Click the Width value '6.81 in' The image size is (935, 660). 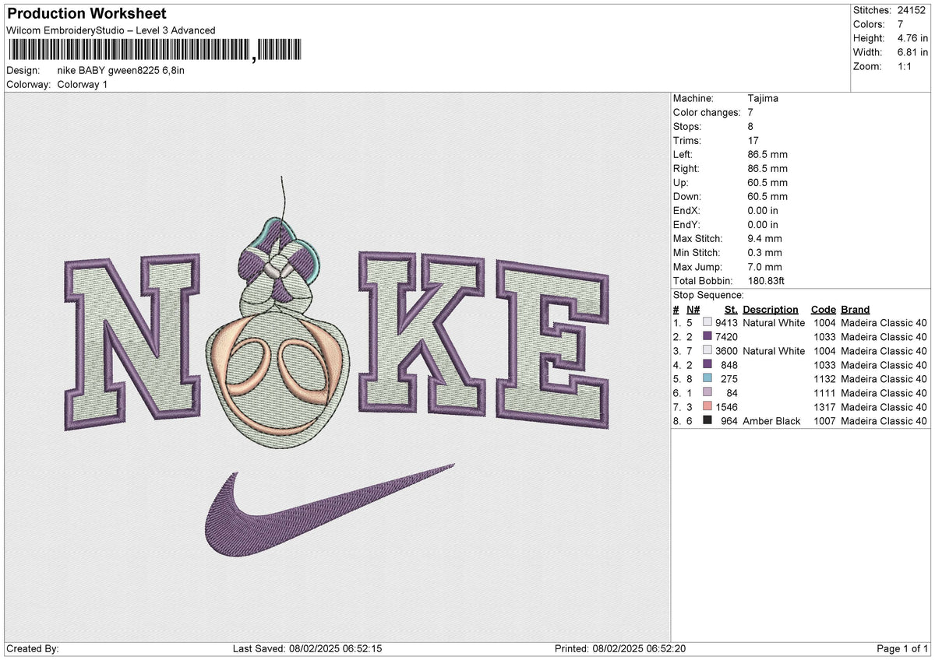click(912, 52)
